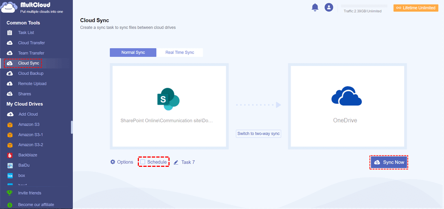Click the task name pencil edit icon
This screenshot has height=209, width=444.
pyautogui.click(x=176, y=162)
